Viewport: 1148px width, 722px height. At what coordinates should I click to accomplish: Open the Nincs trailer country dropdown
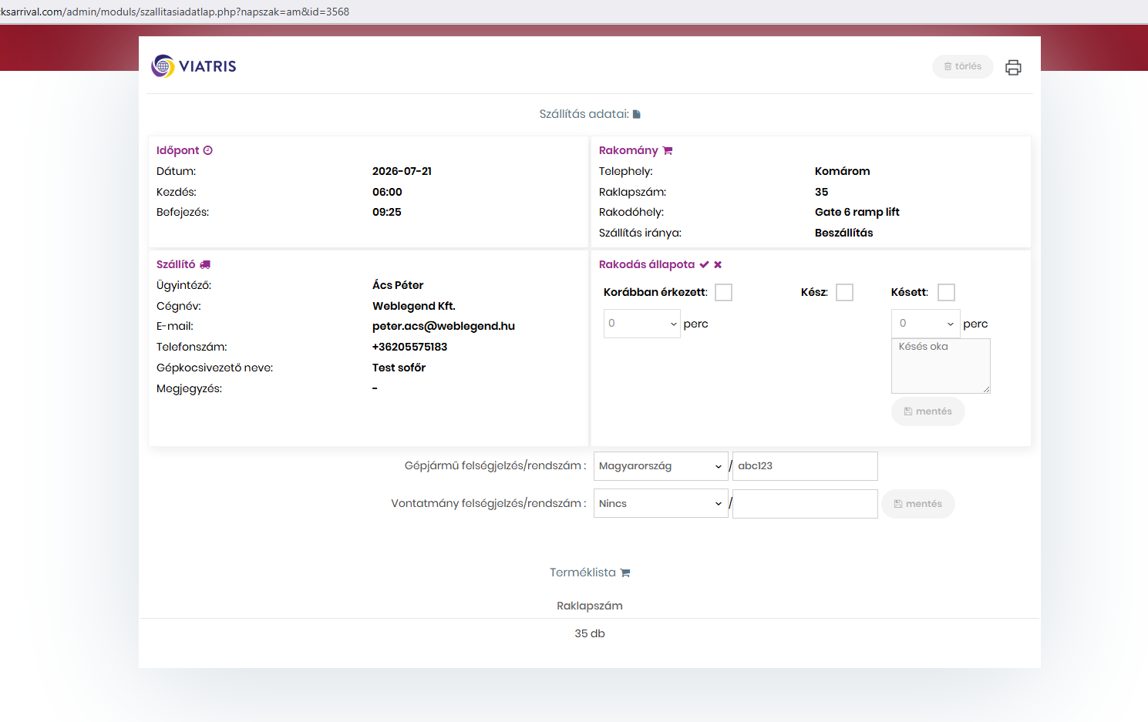pos(661,504)
